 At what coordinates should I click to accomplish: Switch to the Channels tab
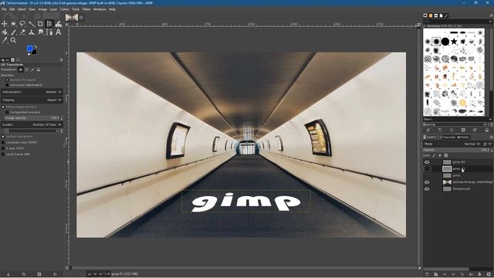point(447,137)
